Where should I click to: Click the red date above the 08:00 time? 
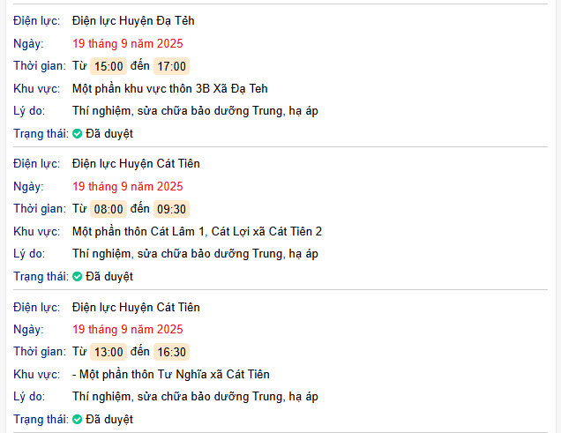coord(128,186)
